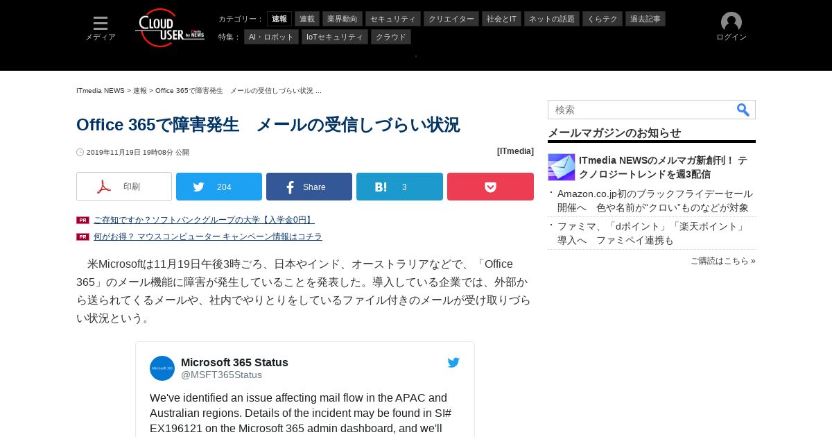Screen dimensions: 832x437
Task: Select the ネットの話題 category tab
Action: [552, 19]
